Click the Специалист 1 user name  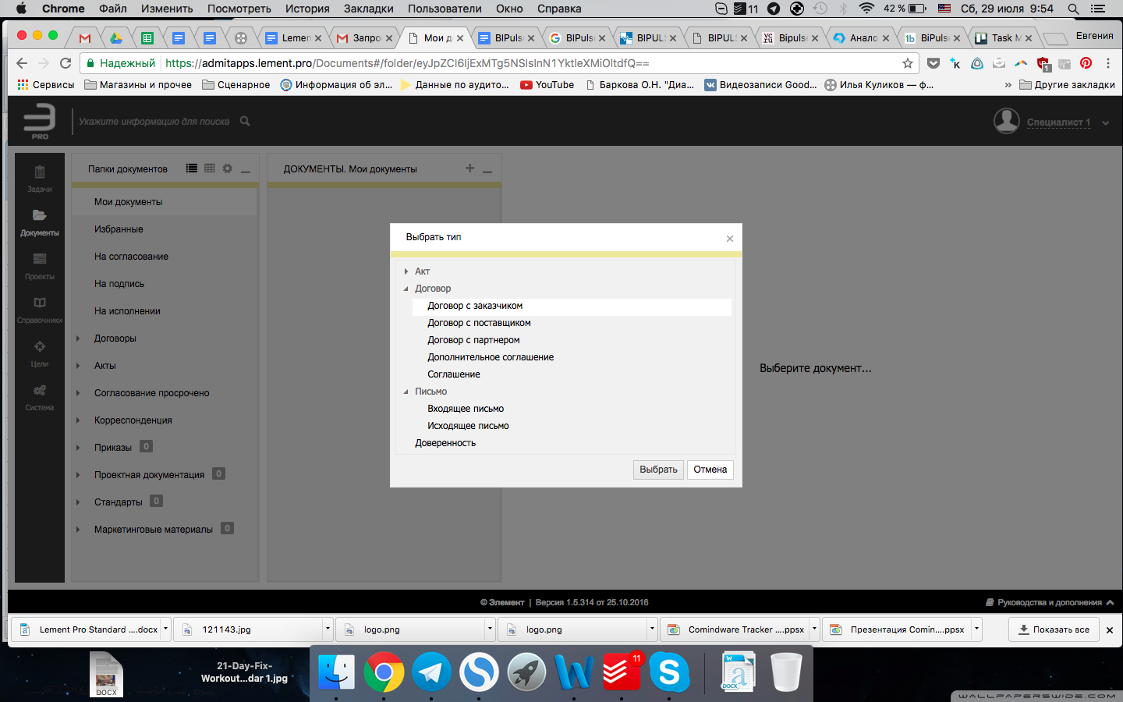(1058, 122)
